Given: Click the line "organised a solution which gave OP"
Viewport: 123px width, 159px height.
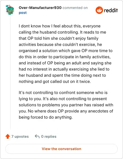Looking at the screenshot, I should [65, 51].
